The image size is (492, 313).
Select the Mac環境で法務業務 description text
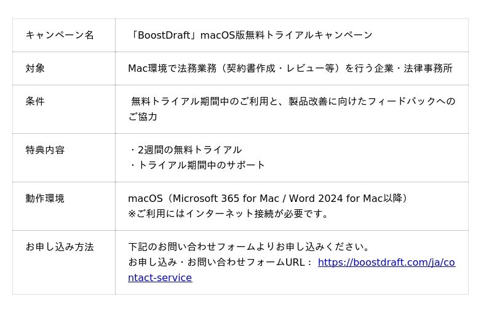[x=290, y=68]
